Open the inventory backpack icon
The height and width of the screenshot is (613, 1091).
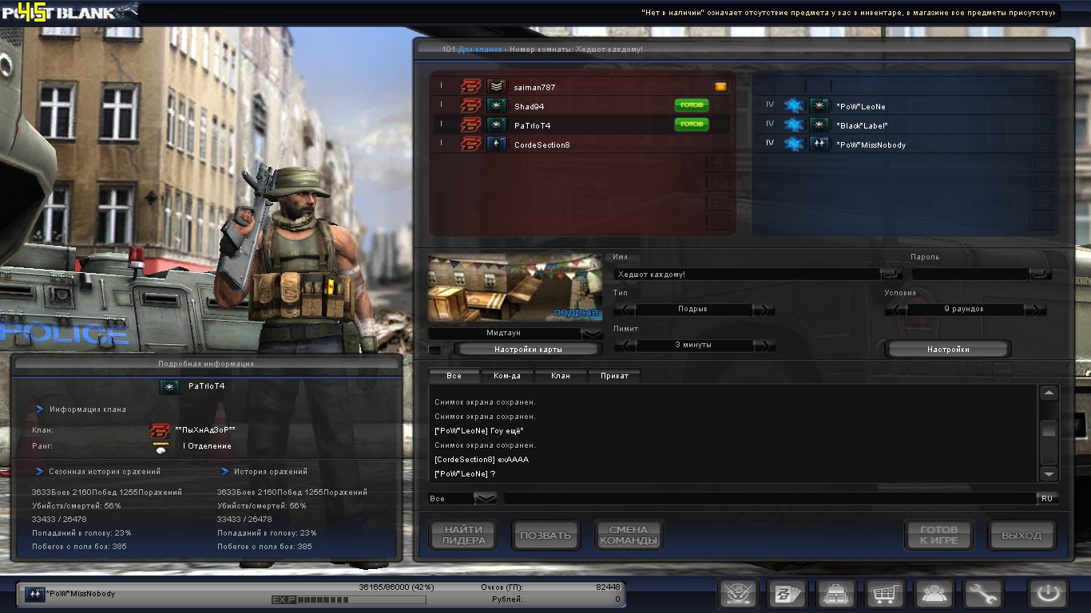tap(836, 595)
